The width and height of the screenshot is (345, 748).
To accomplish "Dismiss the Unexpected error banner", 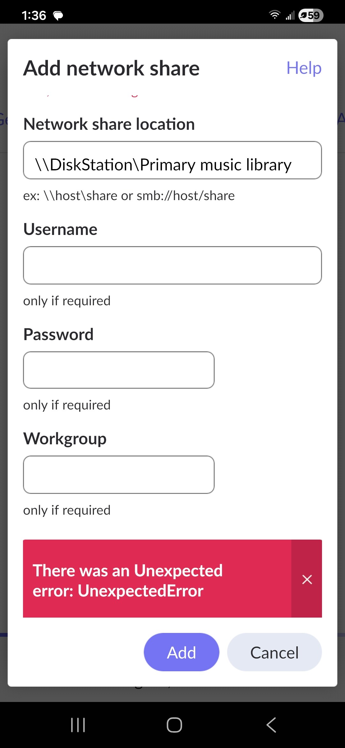I will 307,579.
